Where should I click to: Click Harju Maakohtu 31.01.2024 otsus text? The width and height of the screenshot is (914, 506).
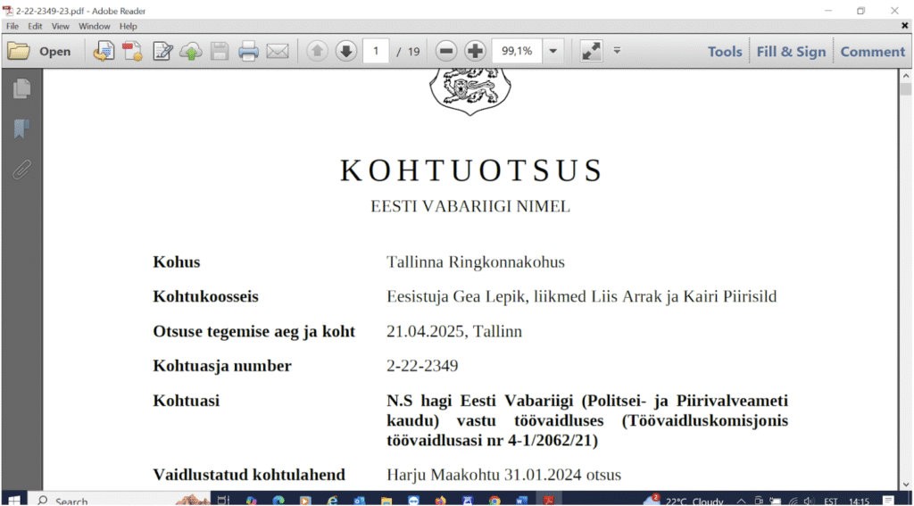(x=503, y=475)
